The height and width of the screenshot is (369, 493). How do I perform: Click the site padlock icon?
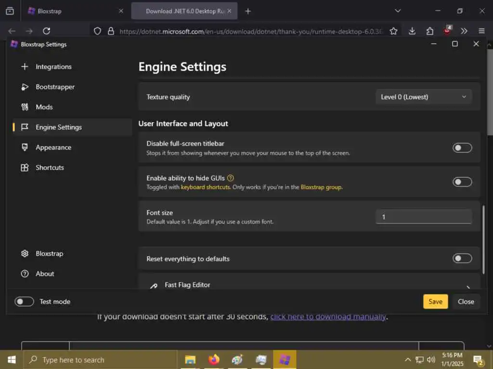click(111, 31)
